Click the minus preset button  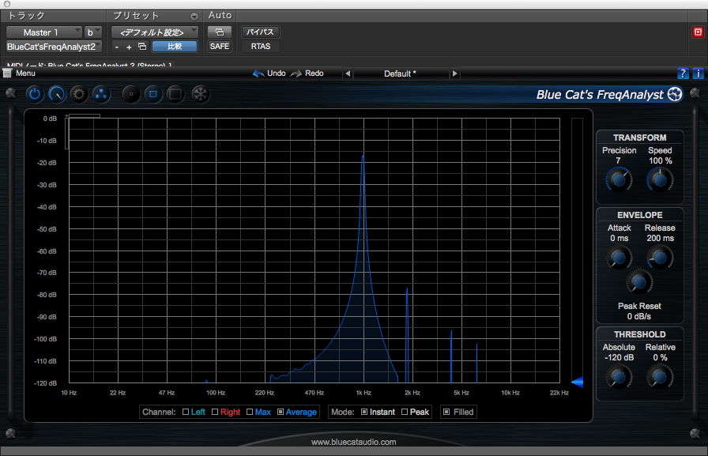117,47
